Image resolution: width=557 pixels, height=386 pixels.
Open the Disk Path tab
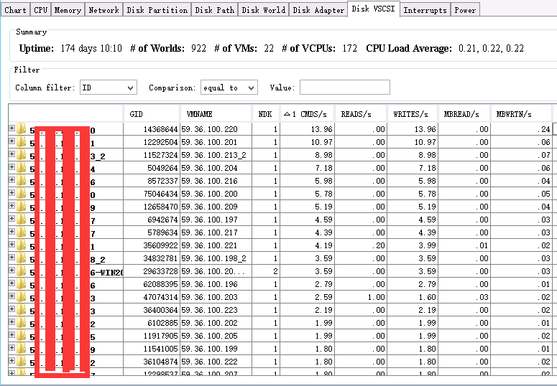click(x=215, y=10)
